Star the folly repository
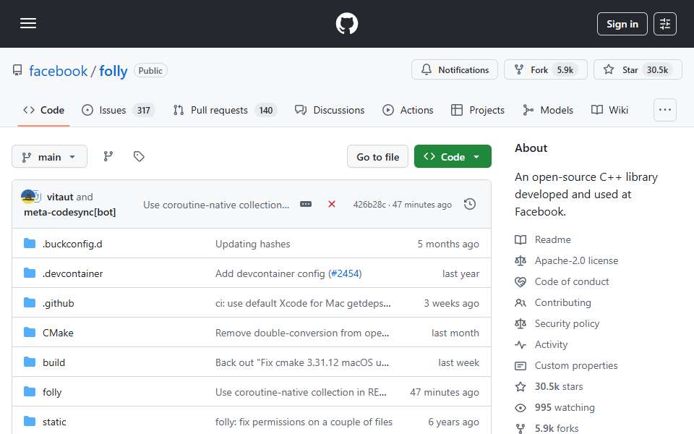The height and width of the screenshot is (434, 694). tap(638, 70)
